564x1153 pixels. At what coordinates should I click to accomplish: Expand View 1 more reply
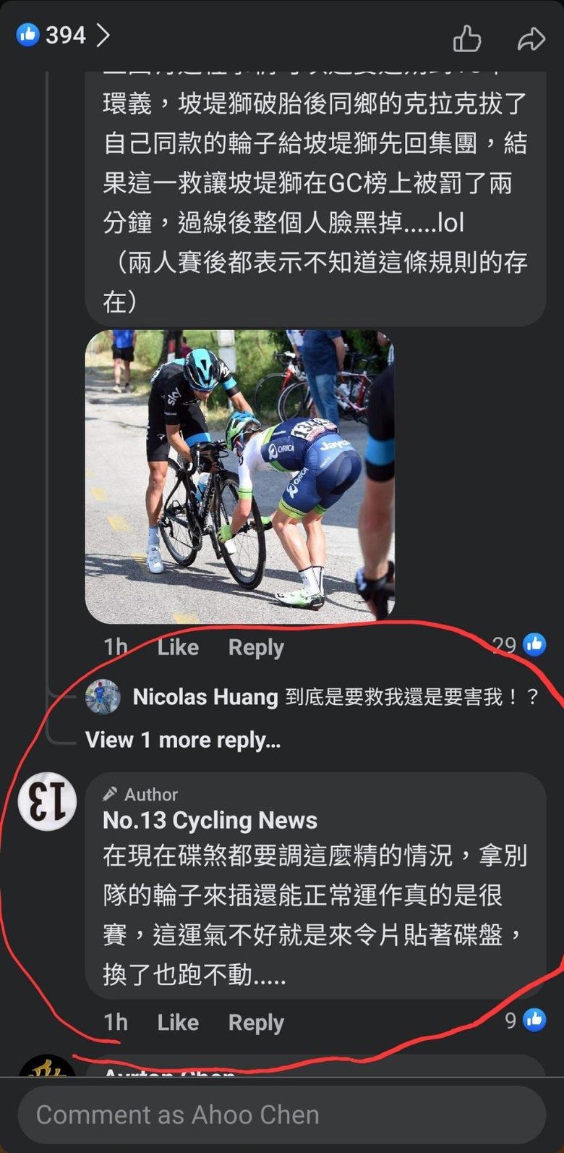pyautogui.click(x=183, y=740)
